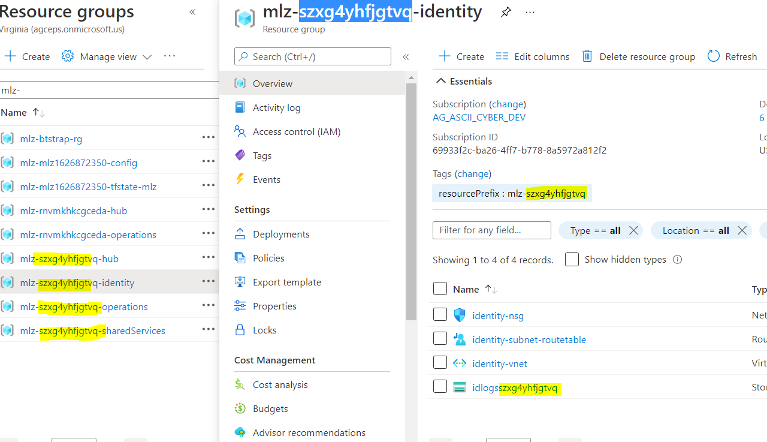The image size is (767, 442).
Task: Click the Filter for any field box
Action: pos(491,230)
